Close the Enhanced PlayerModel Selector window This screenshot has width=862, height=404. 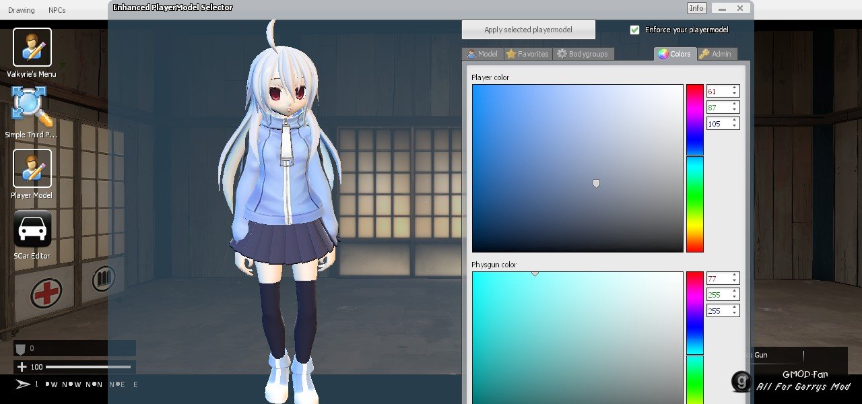coord(740,8)
